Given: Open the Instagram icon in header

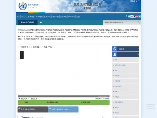Looking at the screenshot, I should pyautogui.click(x=134, y=16).
